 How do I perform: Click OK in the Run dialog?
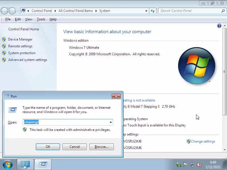coord(48,147)
